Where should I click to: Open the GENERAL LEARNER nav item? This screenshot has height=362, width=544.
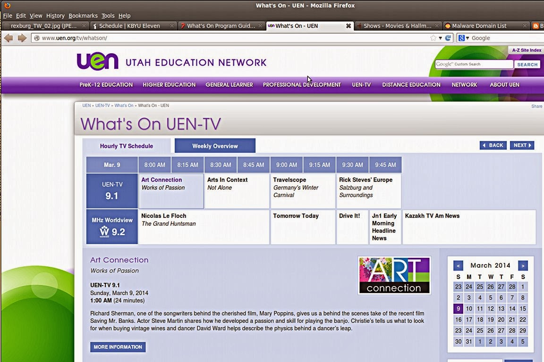click(229, 85)
